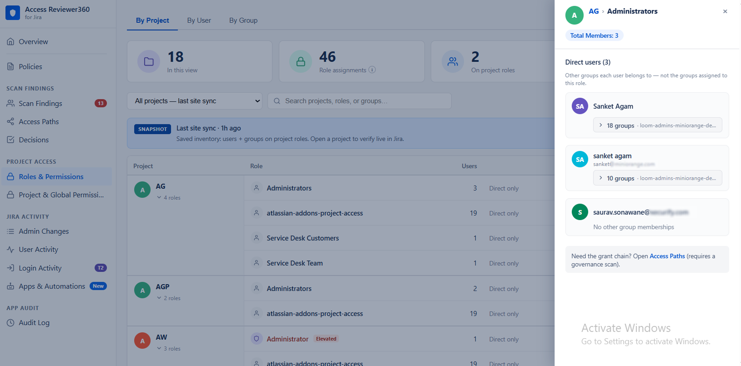Expand Sanket Agam's 18 groups
The image size is (741, 366).
(x=657, y=125)
